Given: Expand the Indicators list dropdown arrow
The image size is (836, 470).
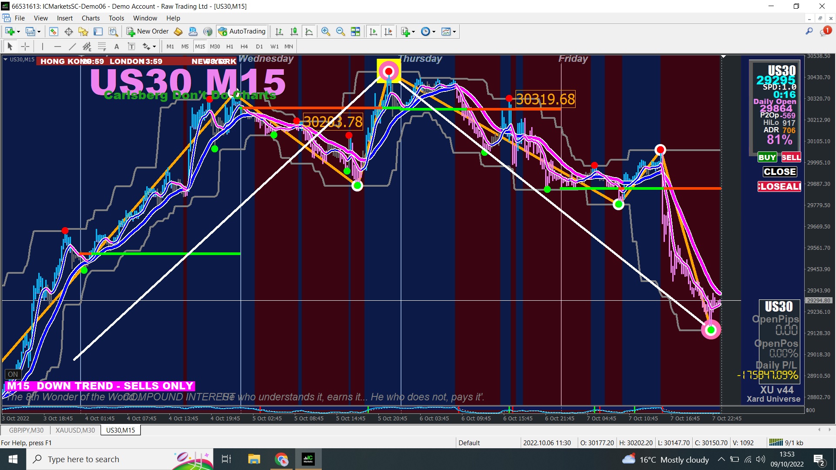Looking at the screenshot, I should [x=413, y=32].
